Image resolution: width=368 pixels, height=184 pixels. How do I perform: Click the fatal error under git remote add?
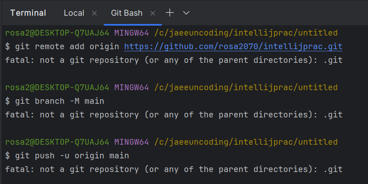pos(174,60)
